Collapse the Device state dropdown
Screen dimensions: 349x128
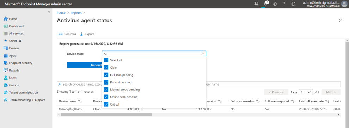pyautogui.click(x=202, y=54)
